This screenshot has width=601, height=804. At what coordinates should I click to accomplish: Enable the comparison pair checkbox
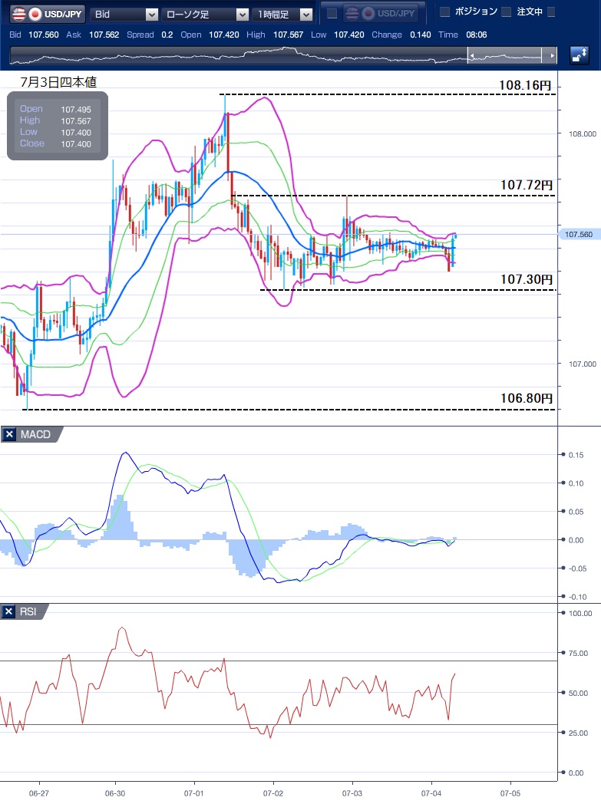pyautogui.click(x=332, y=14)
